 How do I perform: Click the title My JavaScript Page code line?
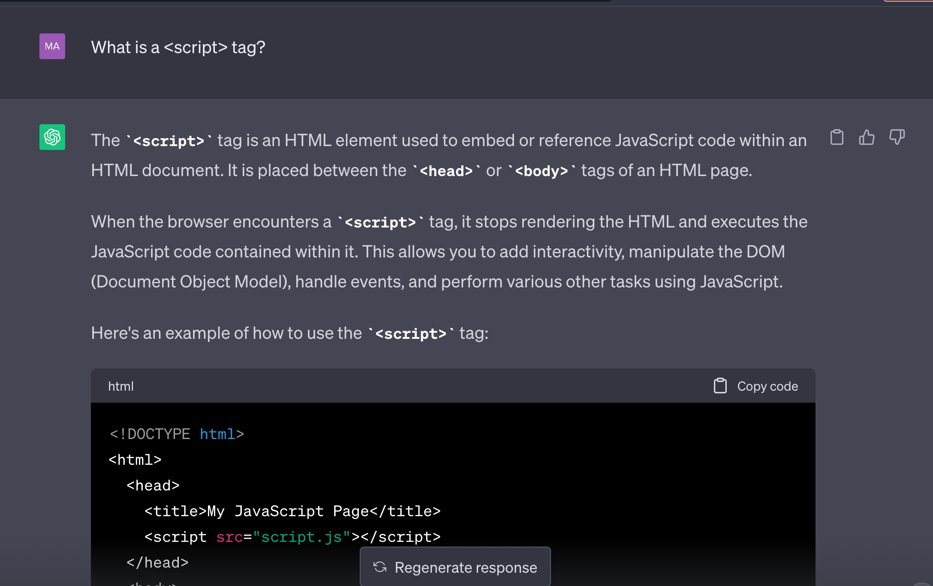[292, 511]
